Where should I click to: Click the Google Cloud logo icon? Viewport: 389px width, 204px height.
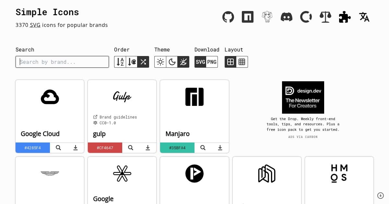pos(50,97)
